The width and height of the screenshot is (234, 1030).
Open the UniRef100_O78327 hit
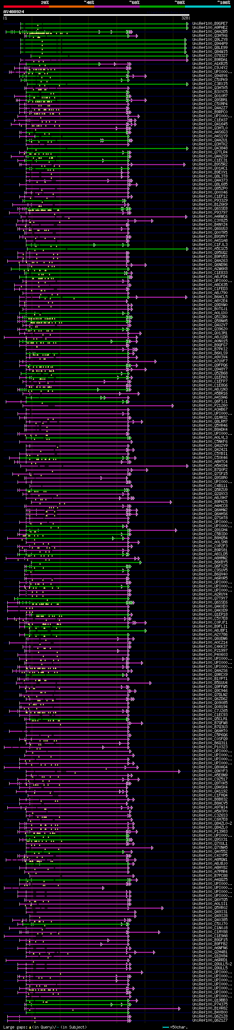click(x=210, y=56)
